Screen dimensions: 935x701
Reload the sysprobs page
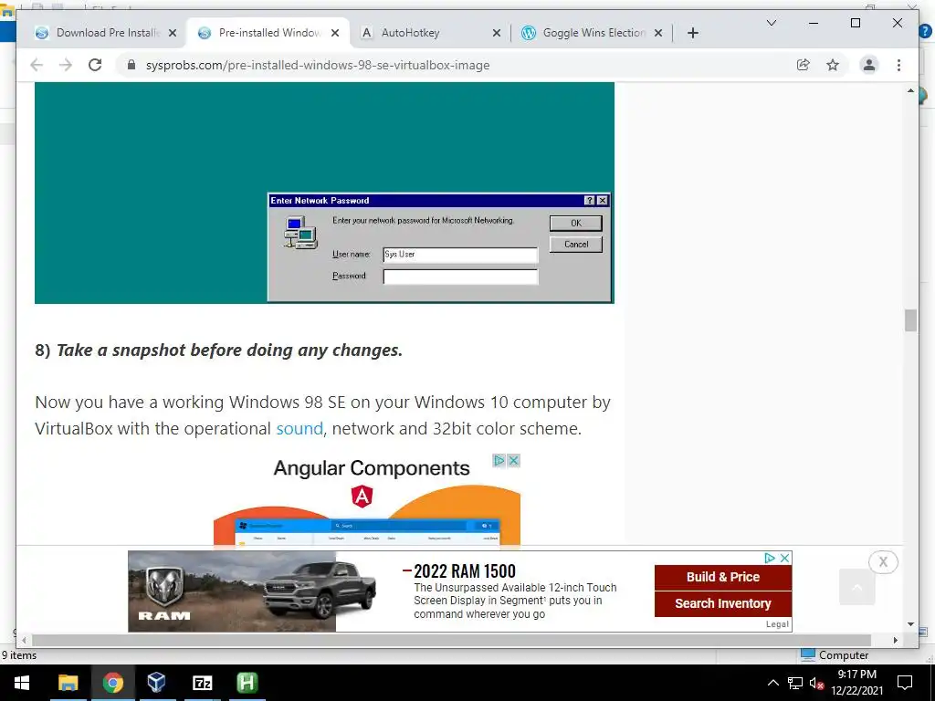tap(95, 65)
